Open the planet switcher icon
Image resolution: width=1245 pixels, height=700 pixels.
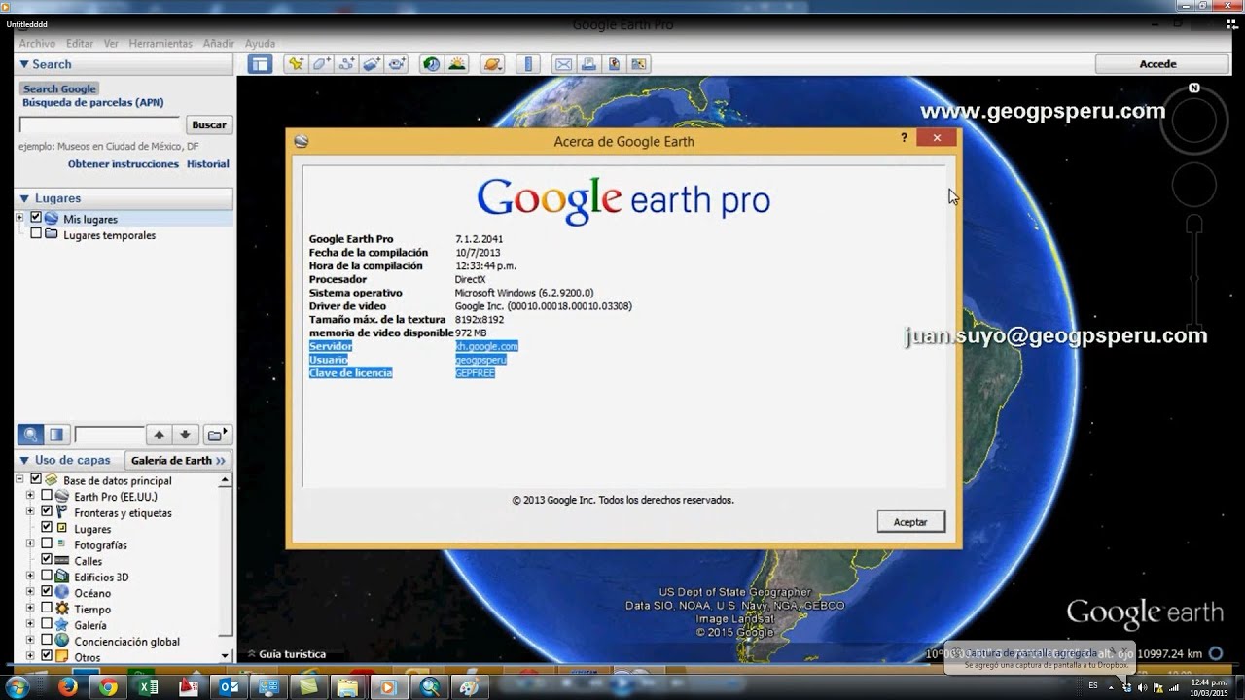493,64
